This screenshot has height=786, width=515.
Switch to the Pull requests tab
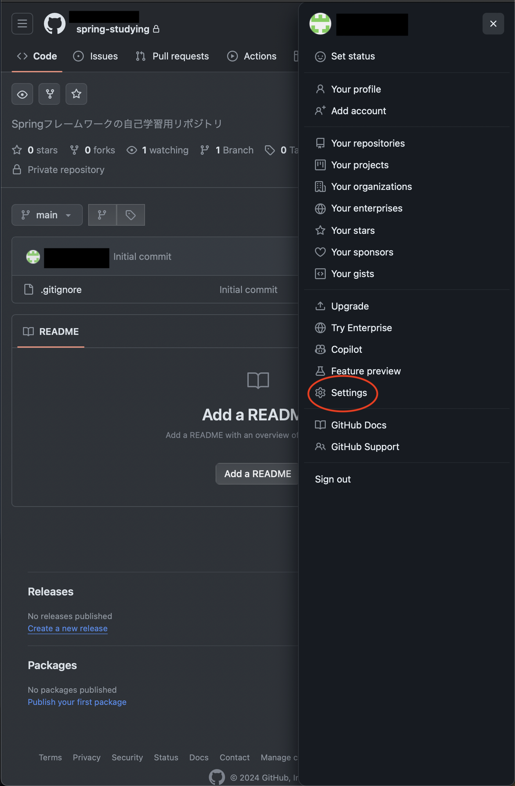pyautogui.click(x=172, y=56)
